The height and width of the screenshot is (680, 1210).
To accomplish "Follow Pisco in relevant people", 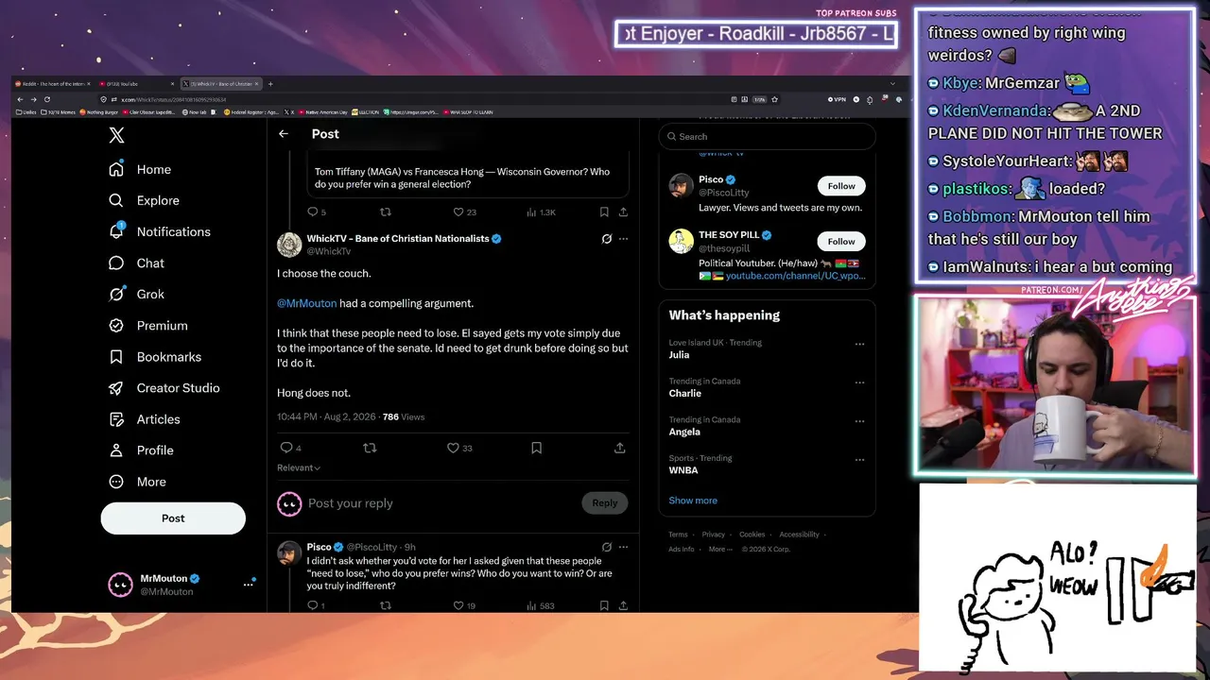I will (x=841, y=186).
